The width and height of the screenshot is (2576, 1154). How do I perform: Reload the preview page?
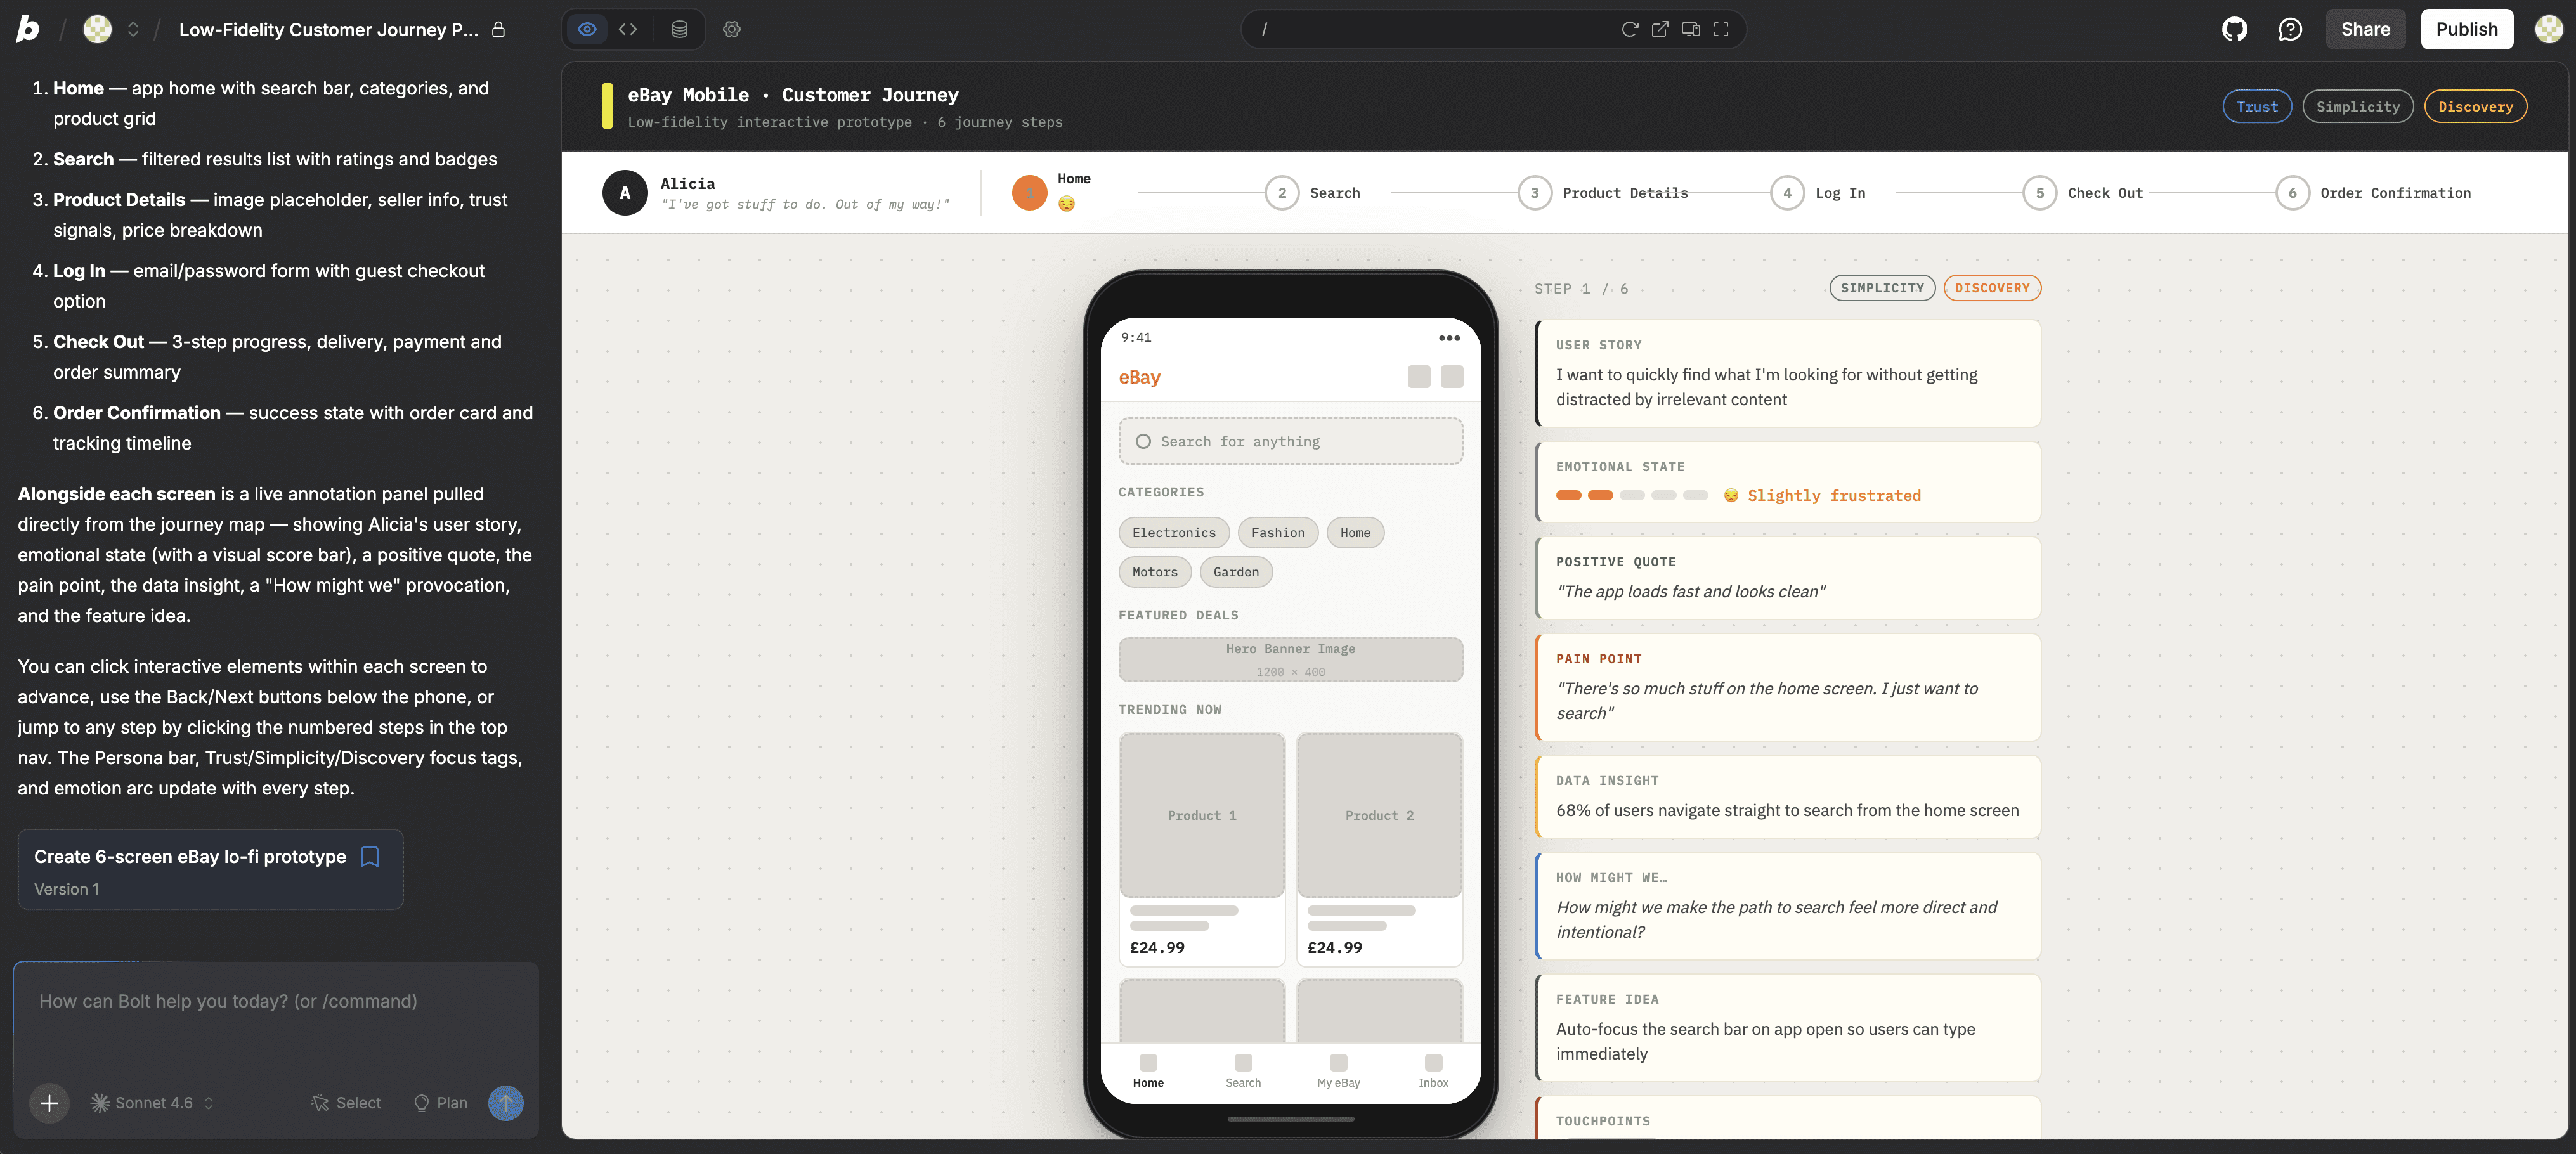1629,29
